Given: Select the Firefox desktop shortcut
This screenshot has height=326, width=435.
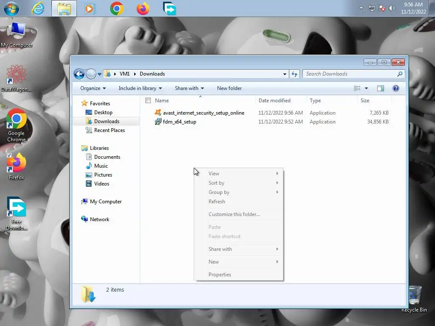Looking at the screenshot, I should pos(17,166).
